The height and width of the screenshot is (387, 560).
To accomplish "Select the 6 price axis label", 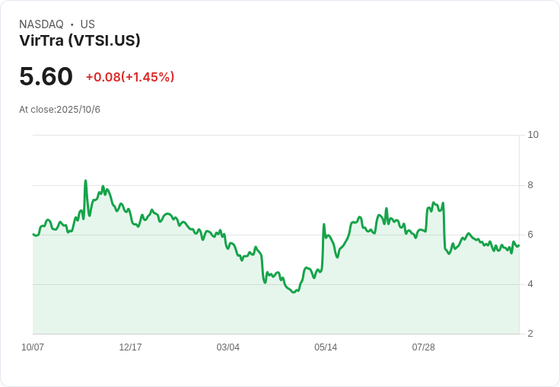I will pos(530,235).
